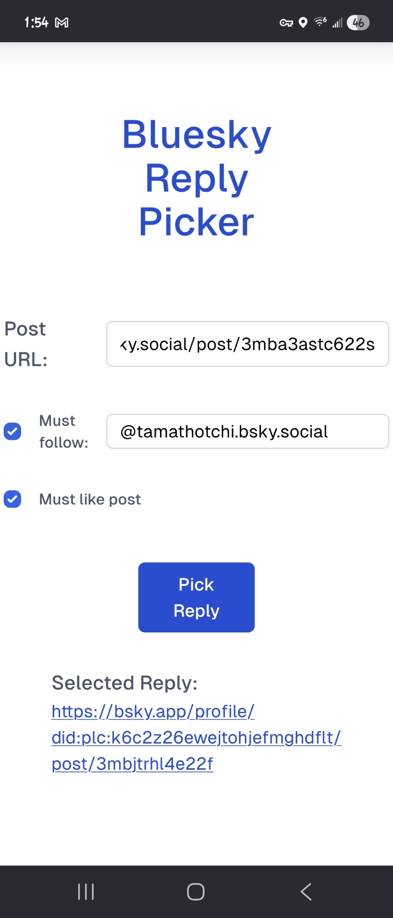Screen dimensions: 393x918
Task: Click the Pick Reply button
Action: pos(196,597)
